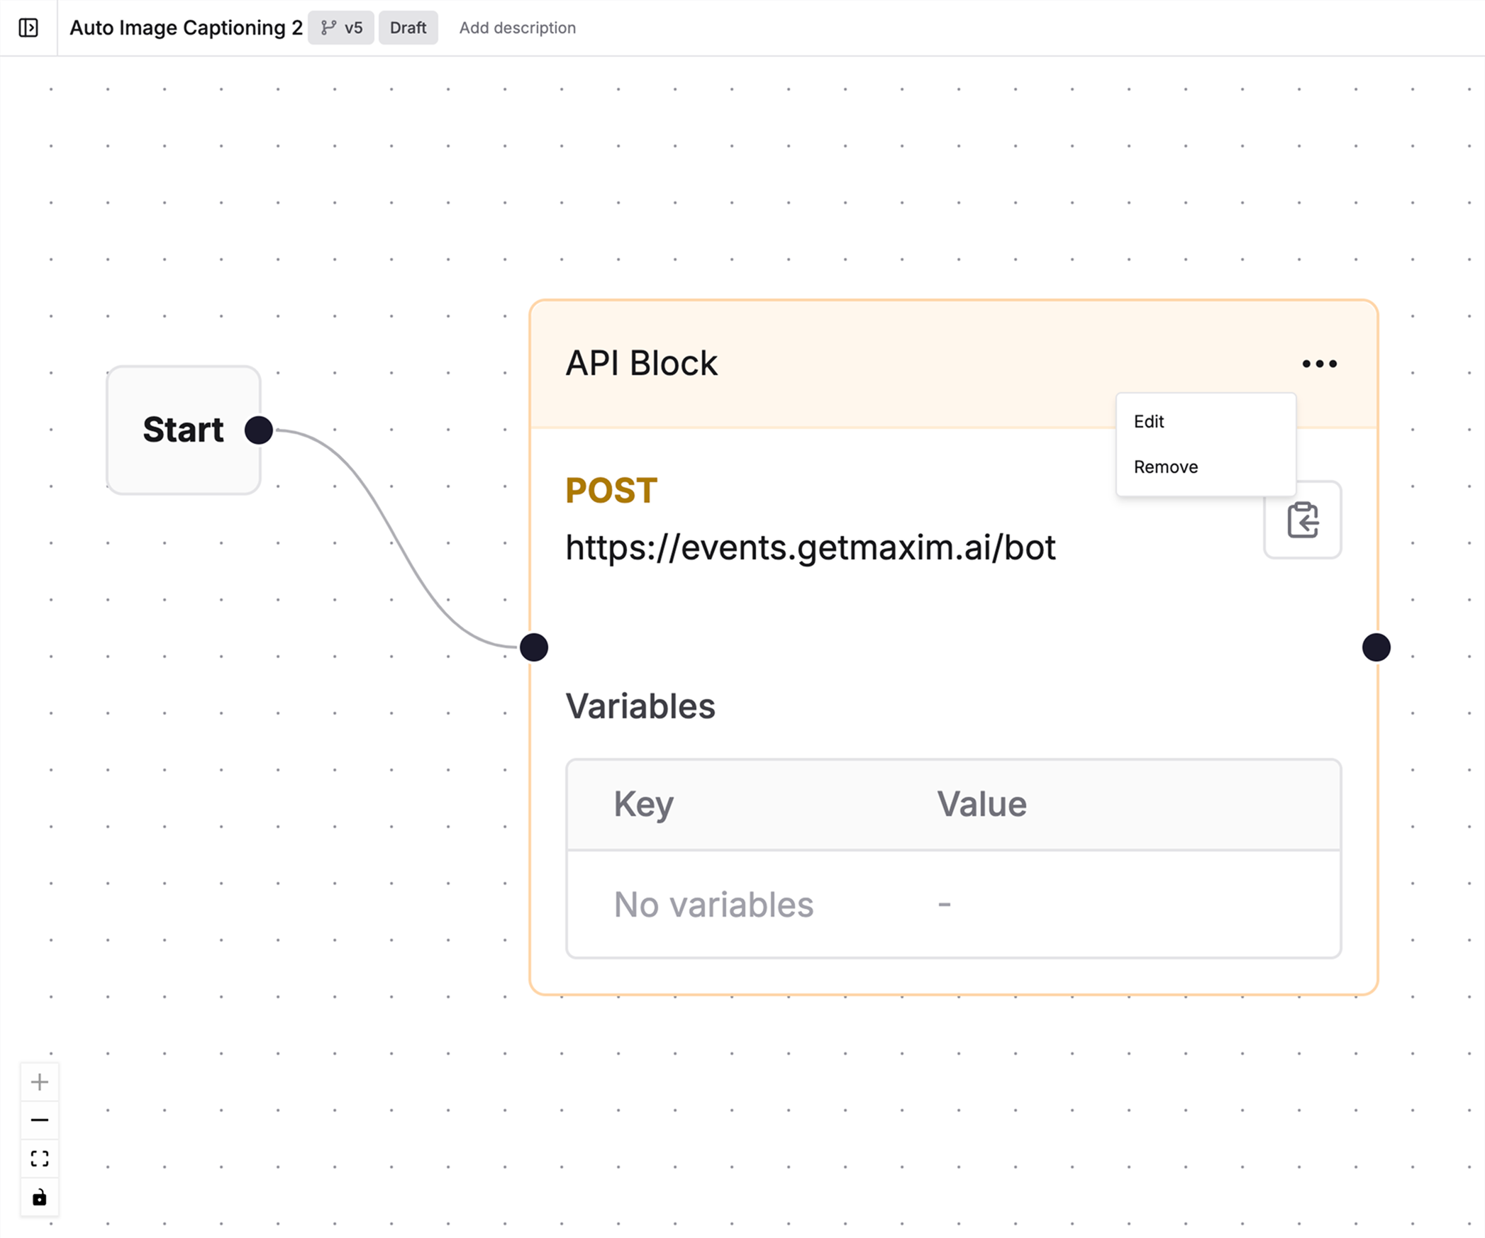1485x1238 pixels.
Task: Toggle the canvas lock
Action: (40, 1197)
